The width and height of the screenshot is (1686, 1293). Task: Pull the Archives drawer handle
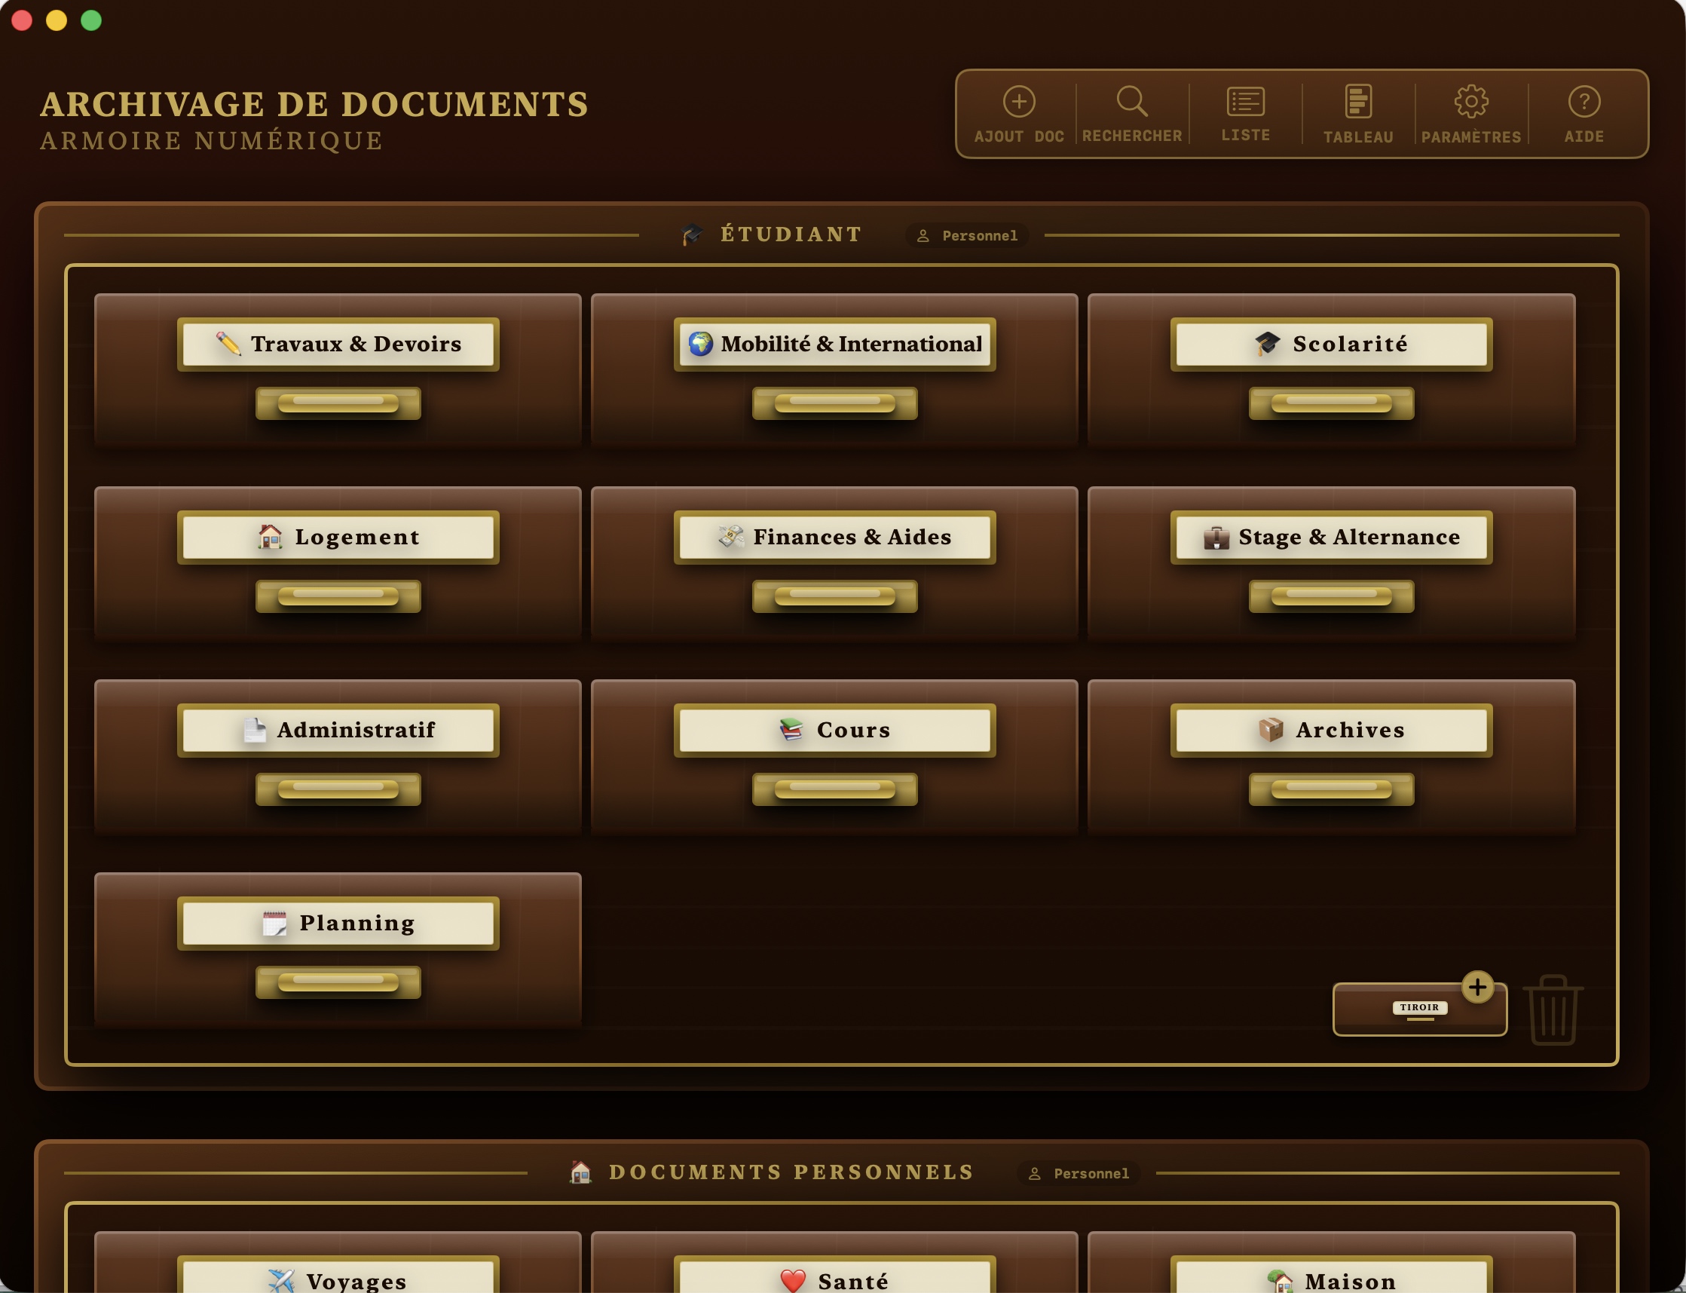point(1331,789)
